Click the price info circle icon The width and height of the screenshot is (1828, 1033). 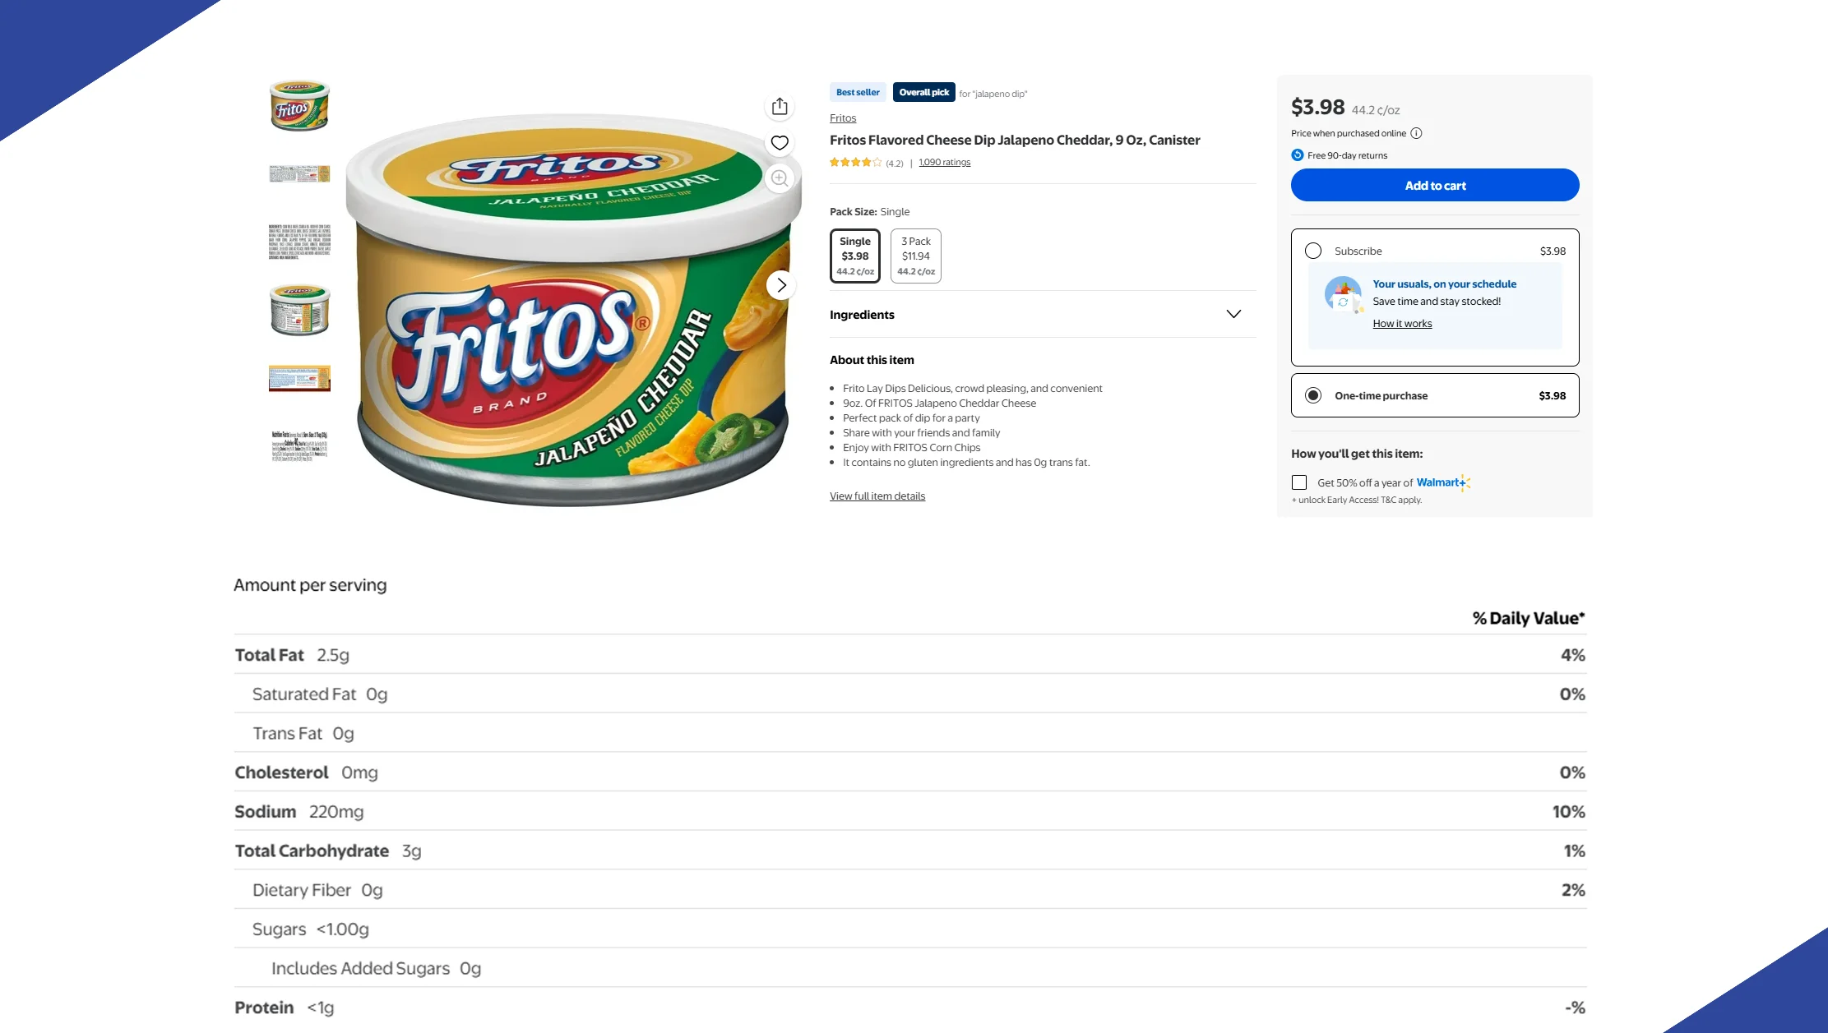point(1416,133)
